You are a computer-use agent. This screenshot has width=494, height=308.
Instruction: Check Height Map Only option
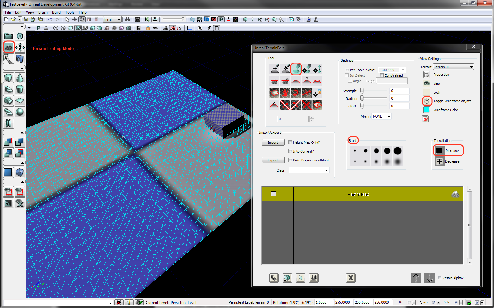pos(290,142)
